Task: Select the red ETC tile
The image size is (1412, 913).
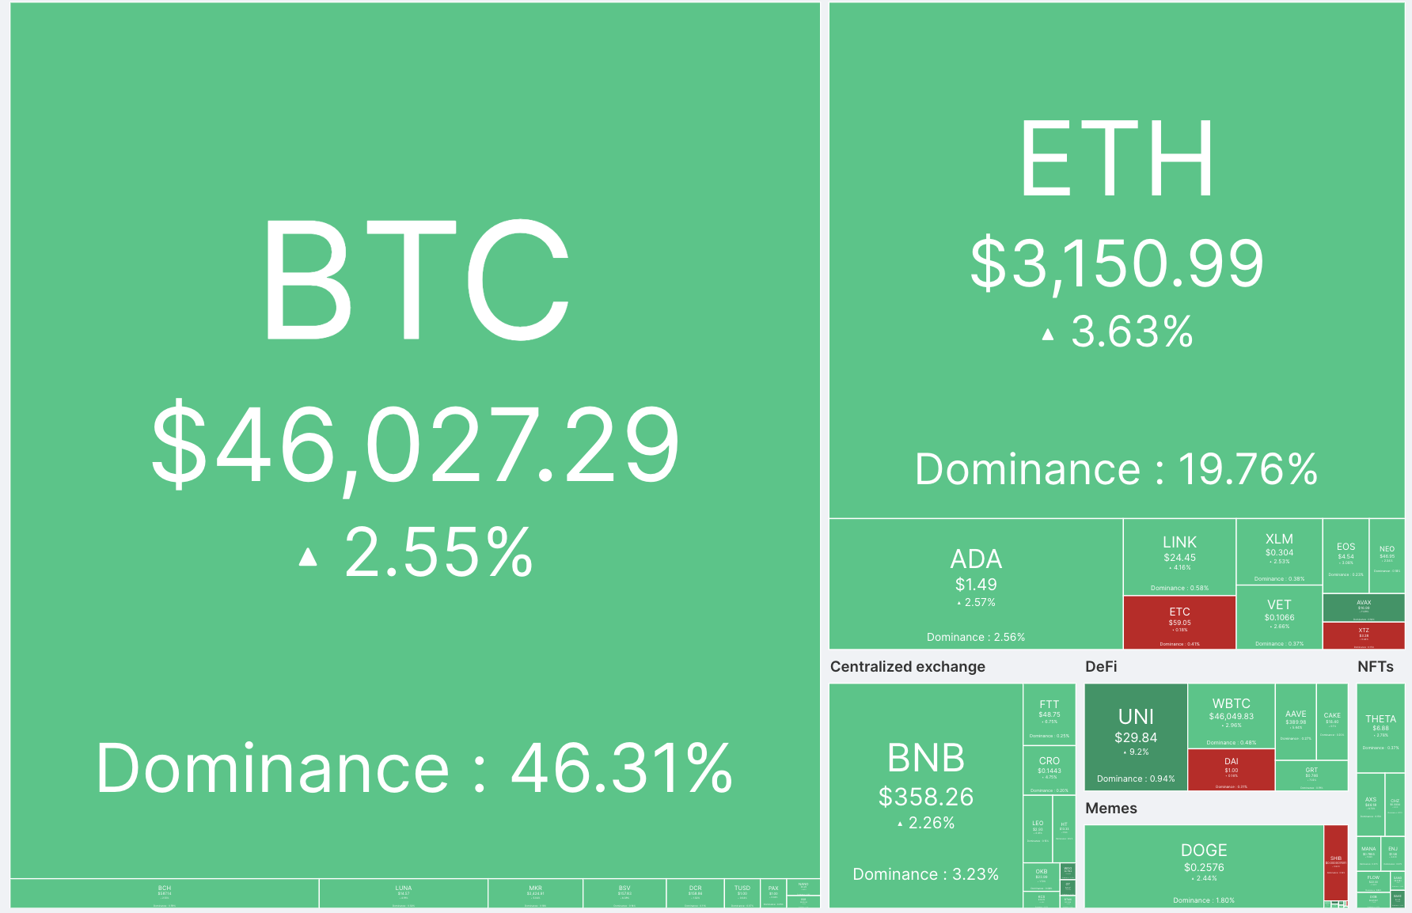Action: [1179, 623]
